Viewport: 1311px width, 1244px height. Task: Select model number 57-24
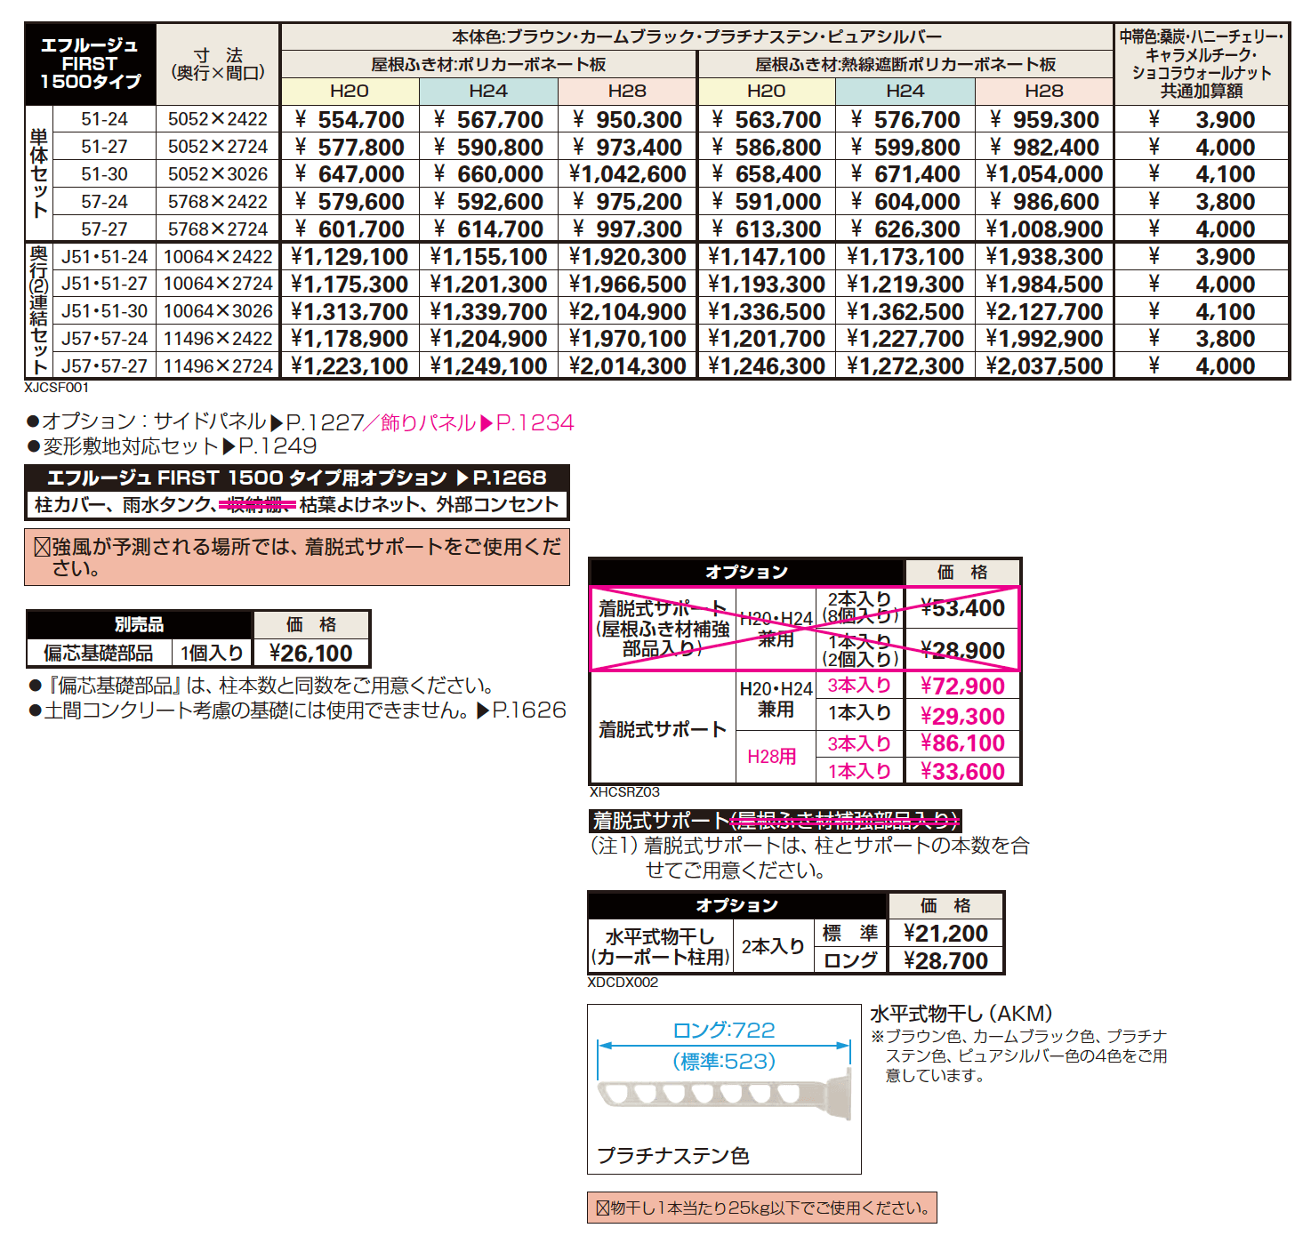(x=104, y=202)
